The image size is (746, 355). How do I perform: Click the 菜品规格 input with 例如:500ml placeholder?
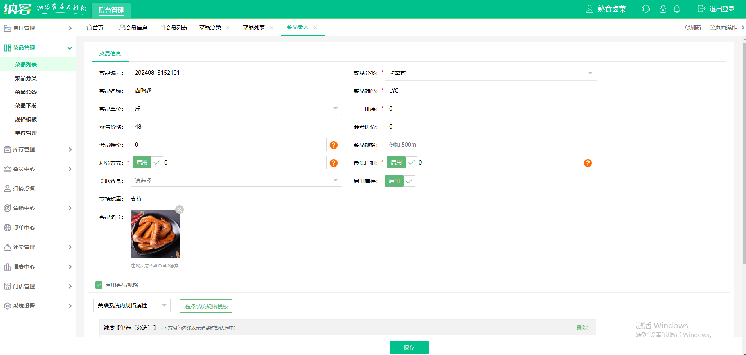click(490, 144)
